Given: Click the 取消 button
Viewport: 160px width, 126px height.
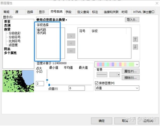Looking at the screenshot, I should (x=125, y=121).
